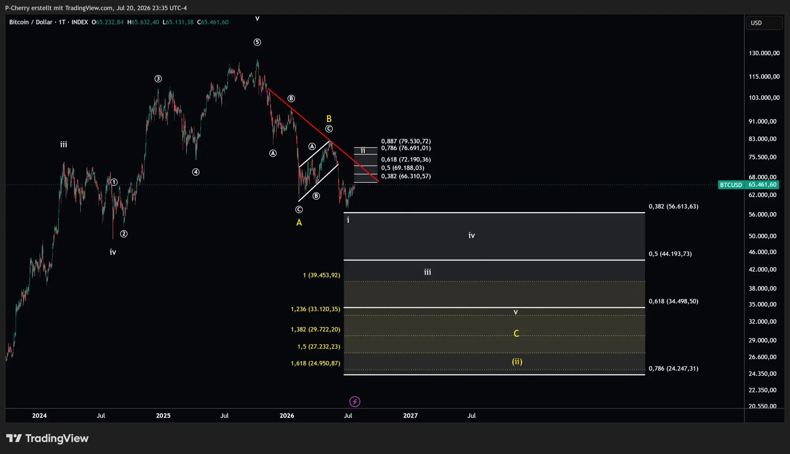This screenshot has height=454, width=790.
Task: Click the Bitcoin / Dollar symbol title
Action: pyautogui.click(x=31, y=22)
